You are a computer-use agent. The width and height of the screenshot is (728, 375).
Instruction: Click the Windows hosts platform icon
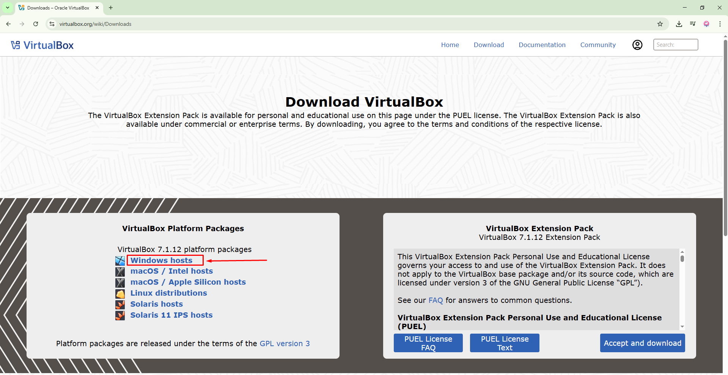click(x=120, y=261)
